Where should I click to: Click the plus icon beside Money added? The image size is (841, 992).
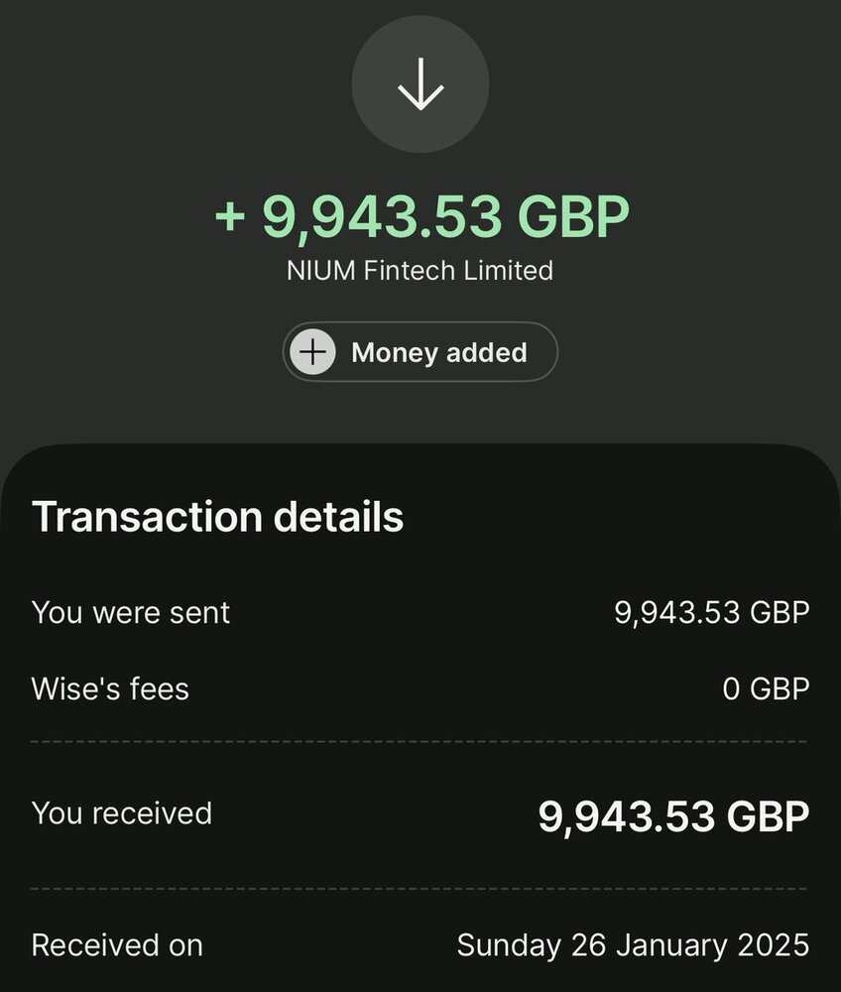coord(313,352)
